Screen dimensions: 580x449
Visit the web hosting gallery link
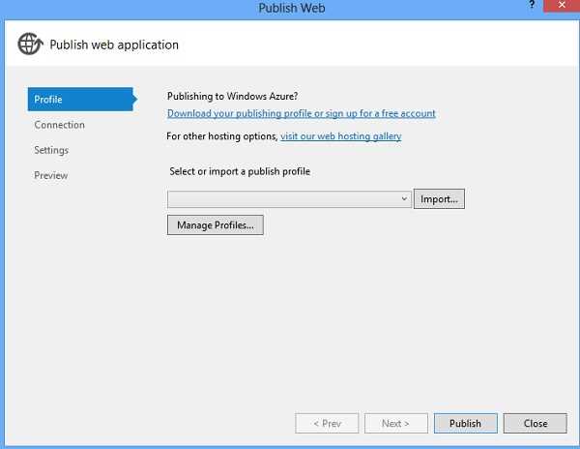(x=340, y=136)
